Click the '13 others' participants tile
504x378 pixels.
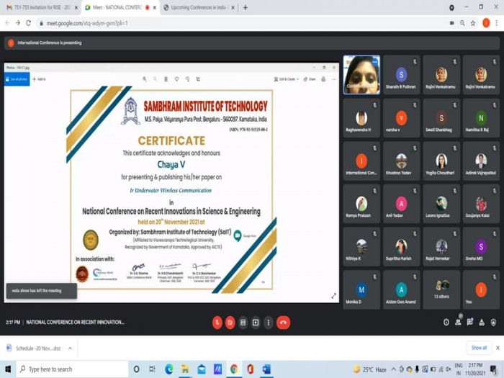[x=441, y=289]
